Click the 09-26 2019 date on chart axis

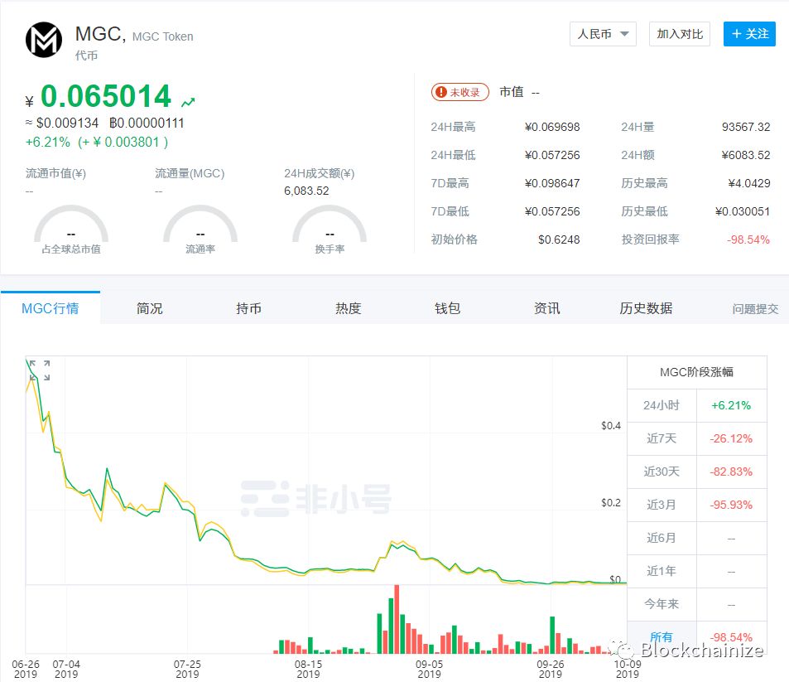coord(550,669)
